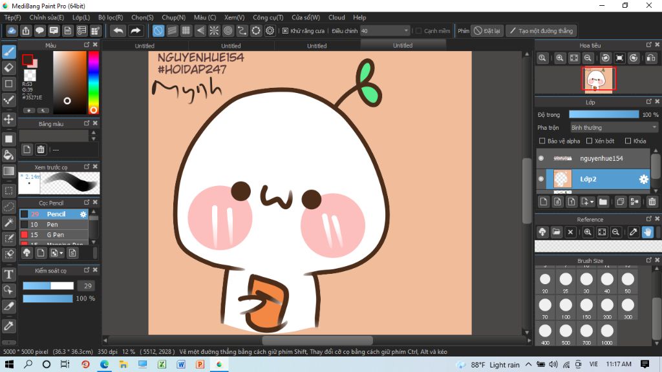
Task: Open Lớp2 layer settings gear
Action: tap(643, 180)
